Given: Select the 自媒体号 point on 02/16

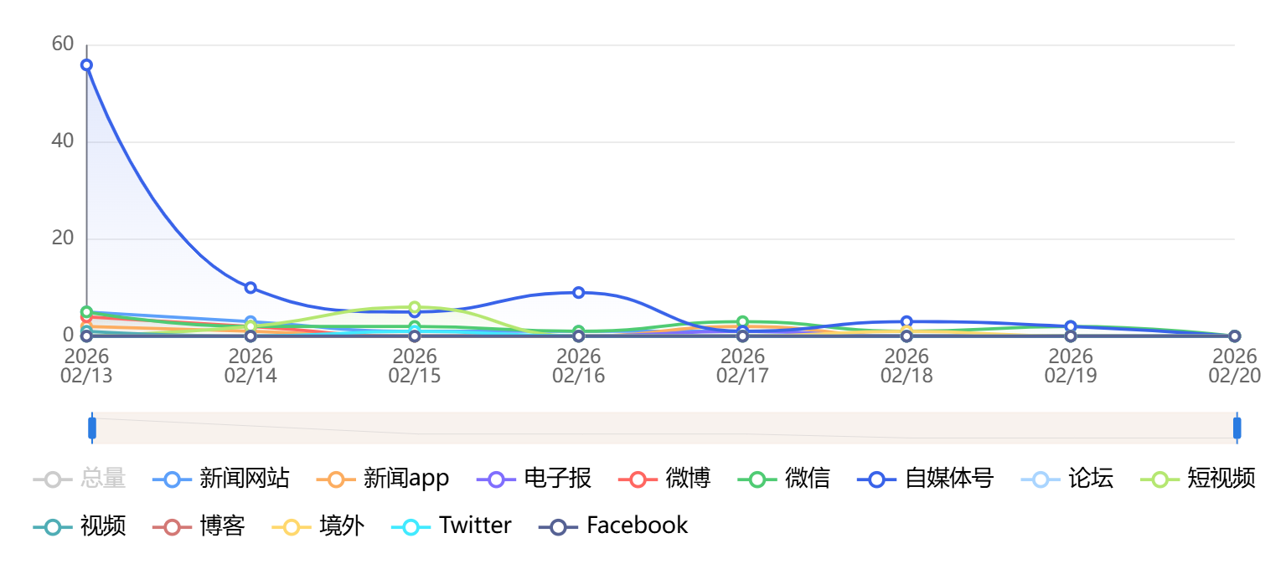Looking at the screenshot, I should [578, 293].
